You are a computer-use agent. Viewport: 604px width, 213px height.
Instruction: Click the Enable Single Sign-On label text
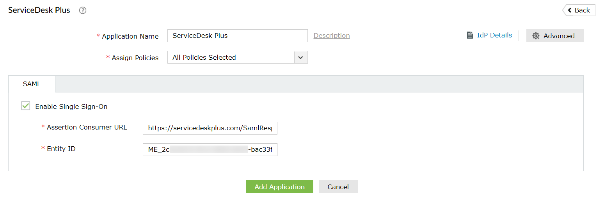pyautogui.click(x=71, y=106)
